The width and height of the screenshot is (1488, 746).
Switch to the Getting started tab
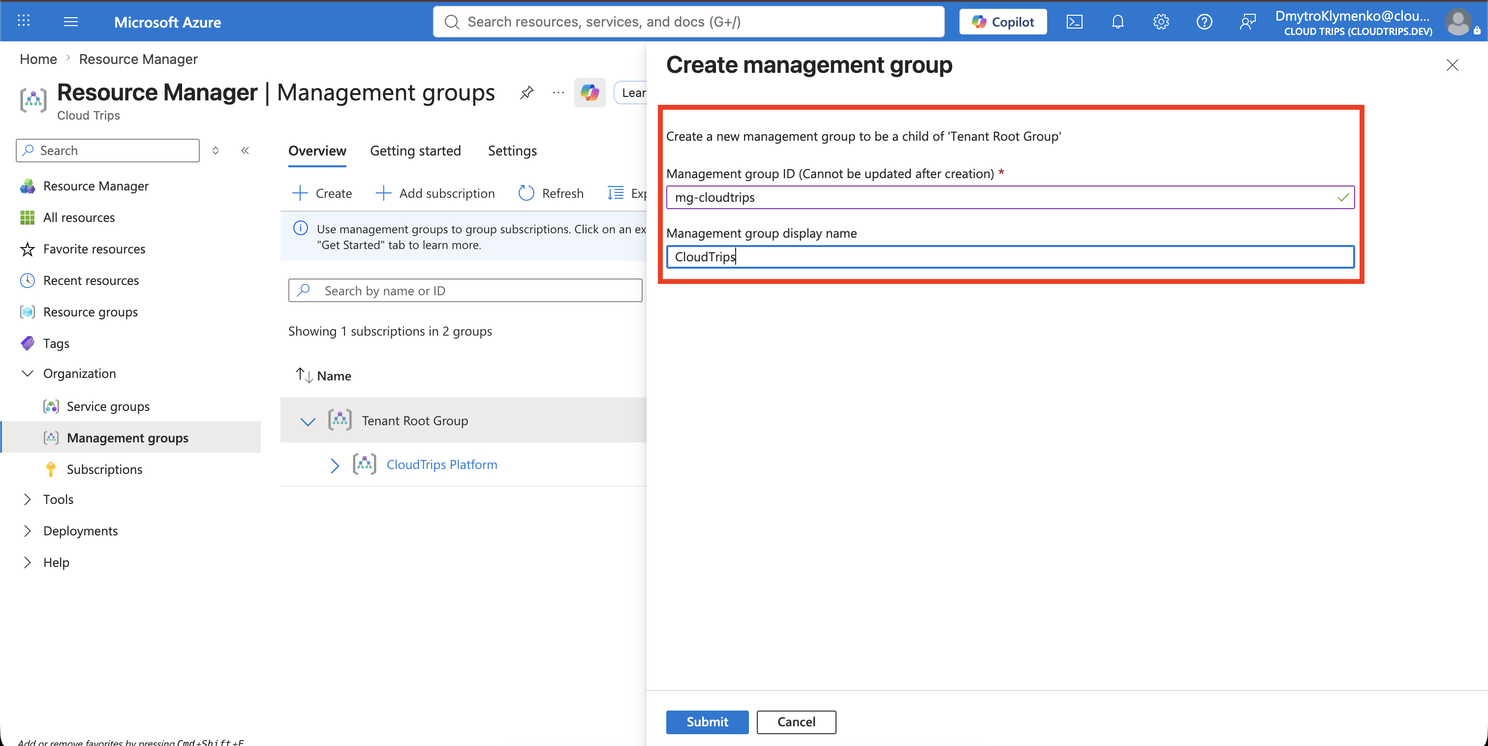[x=415, y=152]
